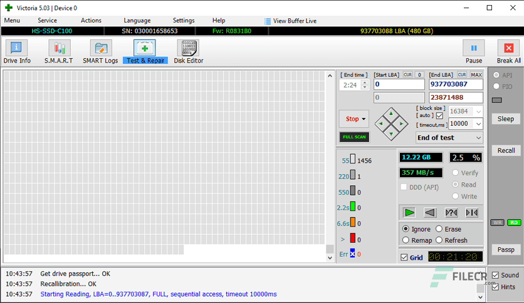Select the Remap radio option
Image resolution: width=524 pixels, height=303 pixels.
(x=406, y=240)
